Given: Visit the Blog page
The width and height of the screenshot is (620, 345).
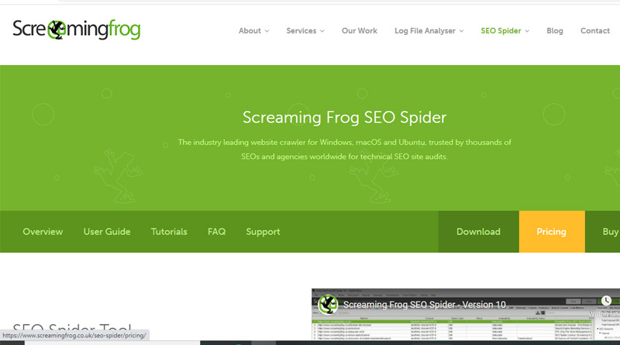Looking at the screenshot, I should 555,31.
